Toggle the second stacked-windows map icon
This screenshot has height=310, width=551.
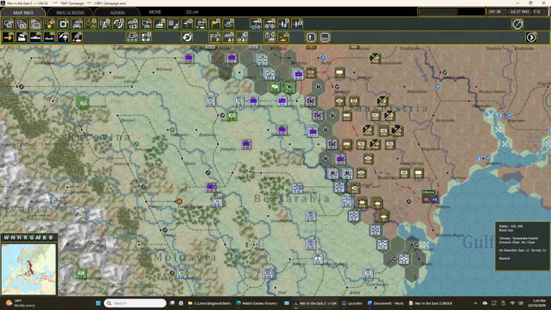[22, 24]
